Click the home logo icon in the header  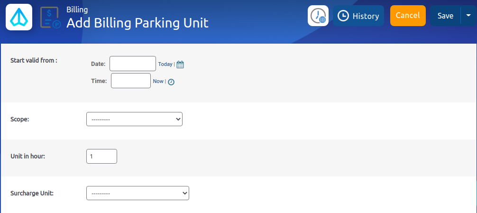tap(19, 17)
